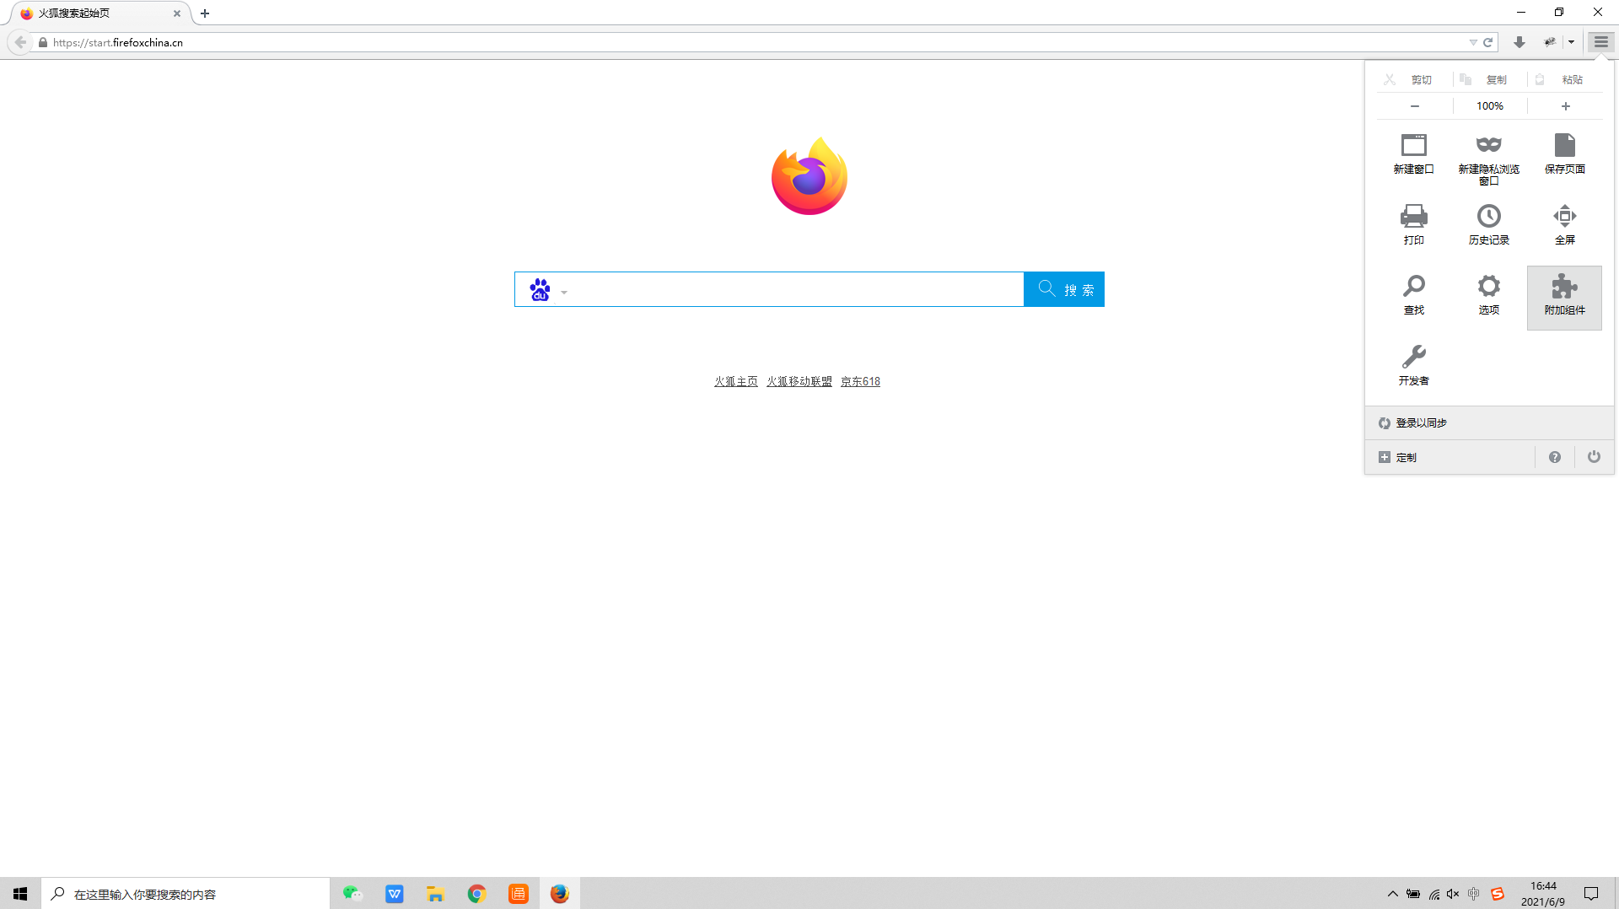Show hidden system tray icons
The image size is (1619, 909).
[1392, 894]
